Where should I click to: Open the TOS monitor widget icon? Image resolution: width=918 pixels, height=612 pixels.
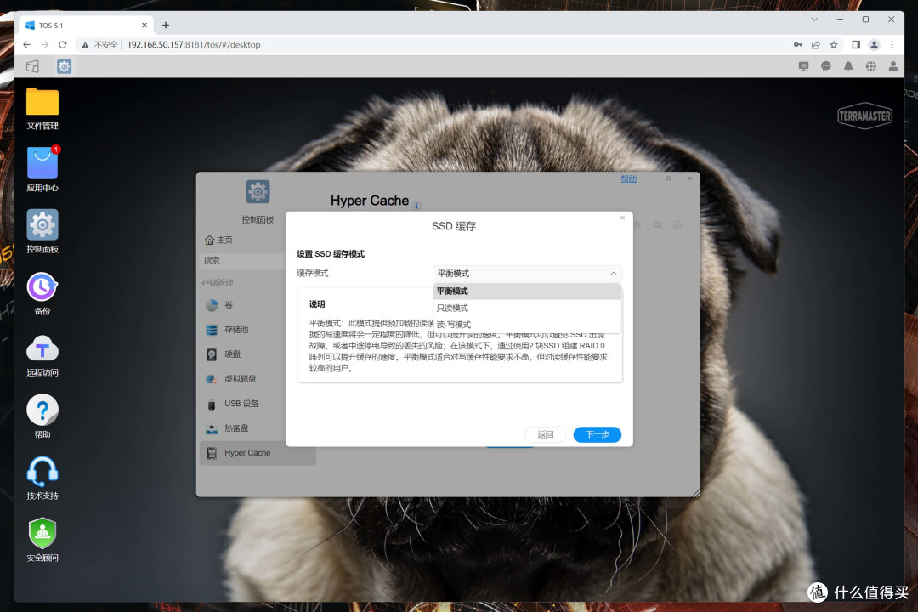(804, 66)
